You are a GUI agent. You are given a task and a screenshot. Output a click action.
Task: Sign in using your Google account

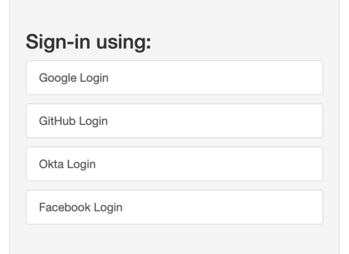click(174, 77)
